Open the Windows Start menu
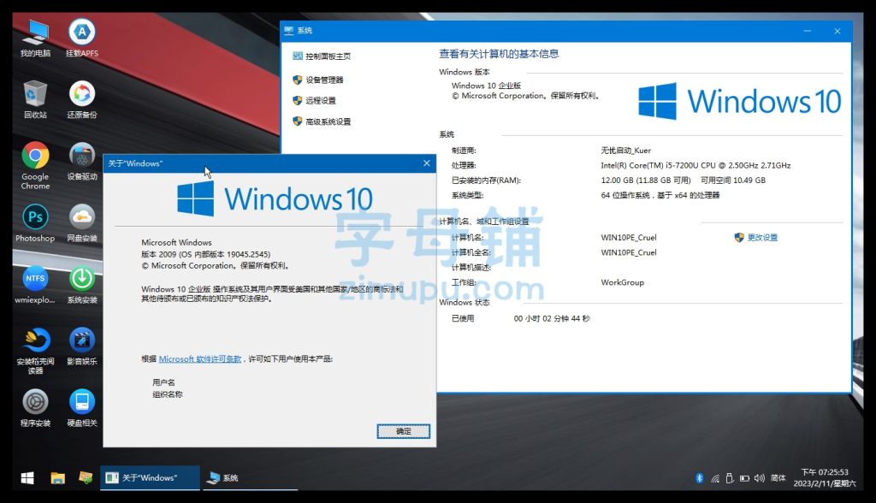The height and width of the screenshot is (503, 876). coord(27,478)
